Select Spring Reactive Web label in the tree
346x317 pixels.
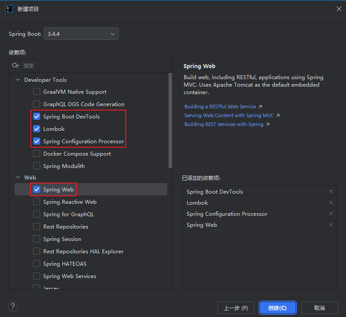pos(70,202)
